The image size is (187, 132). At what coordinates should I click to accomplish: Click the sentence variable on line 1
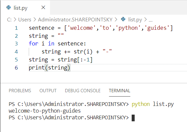[x=42, y=28]
